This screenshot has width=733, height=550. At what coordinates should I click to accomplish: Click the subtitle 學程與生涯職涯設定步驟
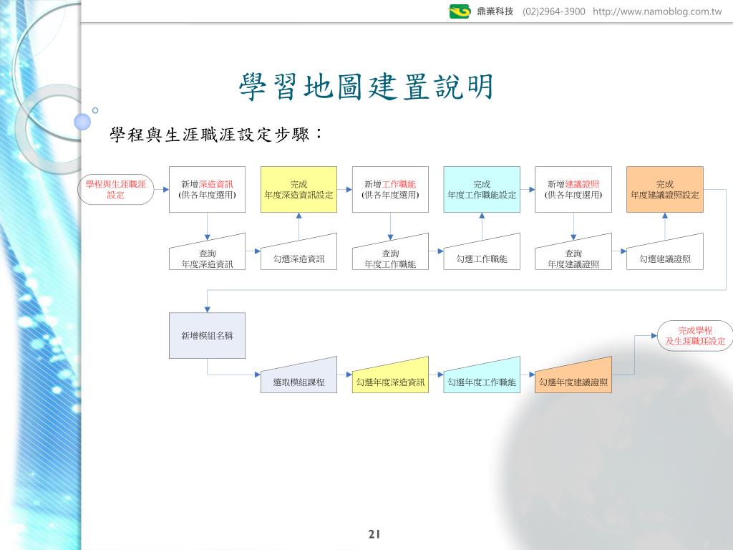tap(216, 135)
